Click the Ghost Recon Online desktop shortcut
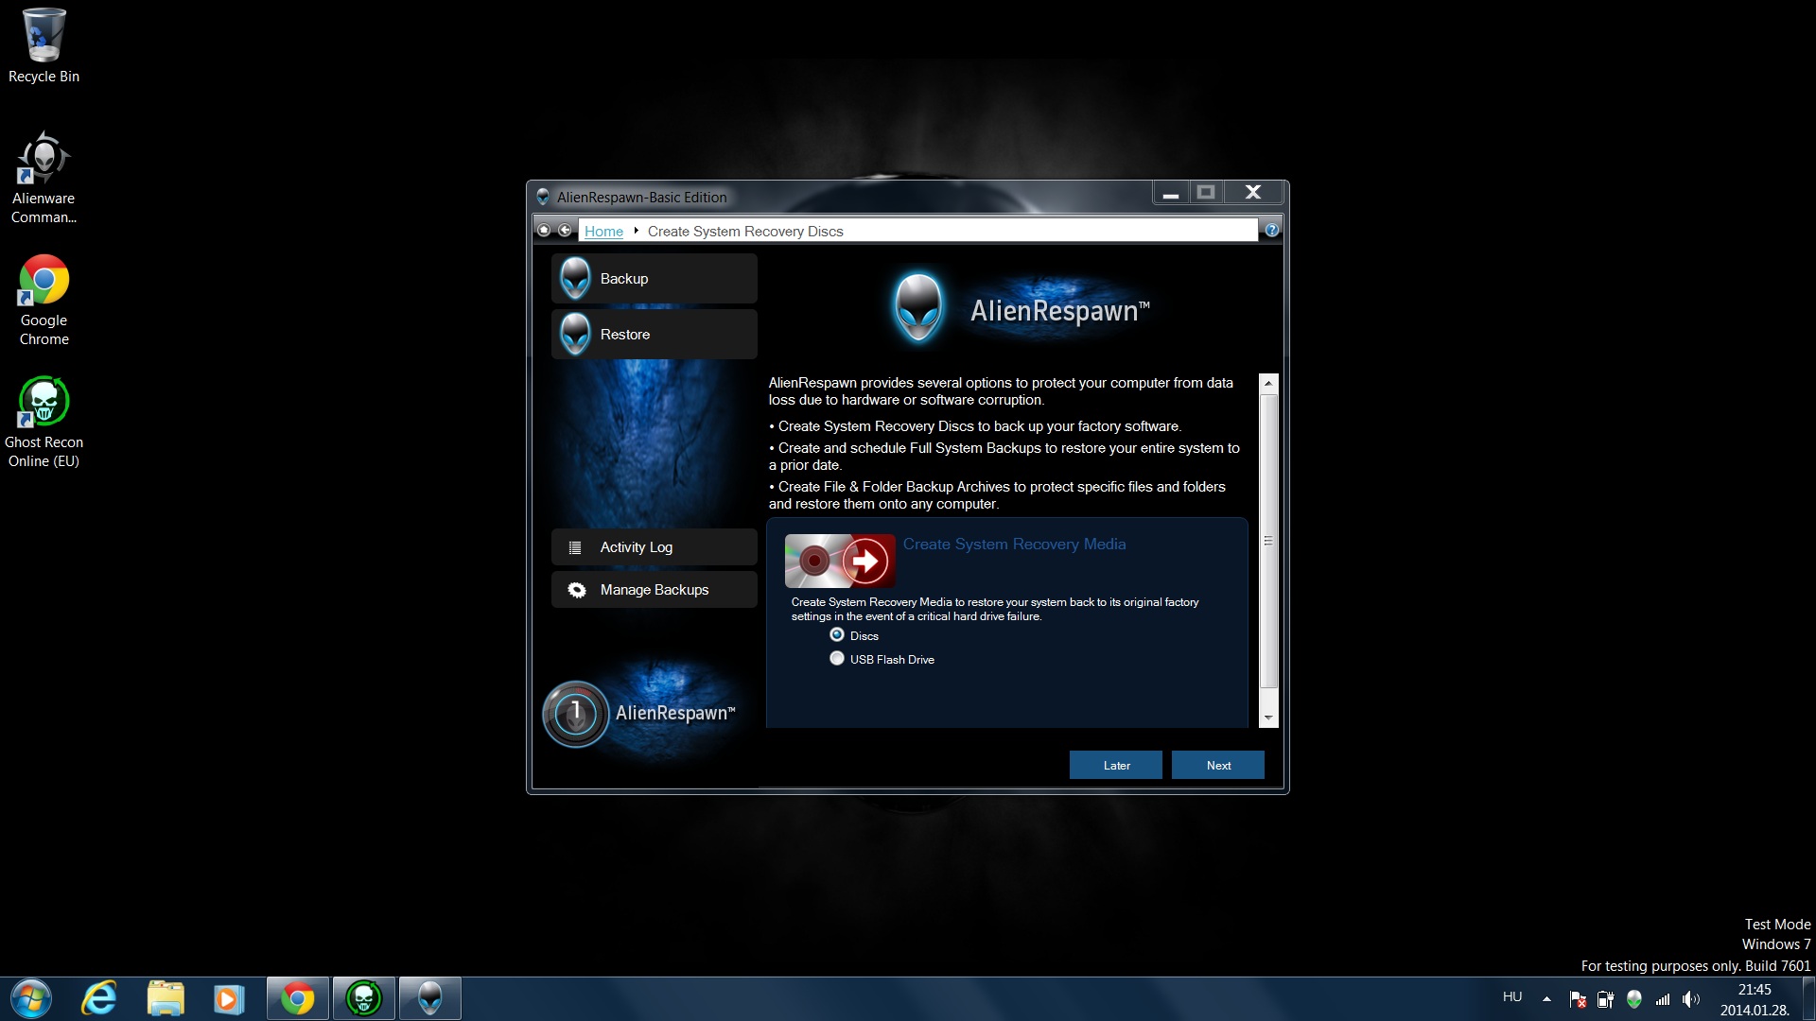Viewport: 1816px width, 1021px height. tap(44, 423)
